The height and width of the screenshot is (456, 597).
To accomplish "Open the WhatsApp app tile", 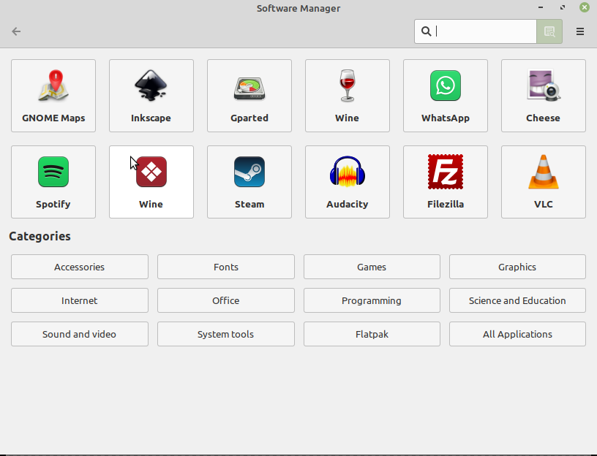I will click(446, 96).
